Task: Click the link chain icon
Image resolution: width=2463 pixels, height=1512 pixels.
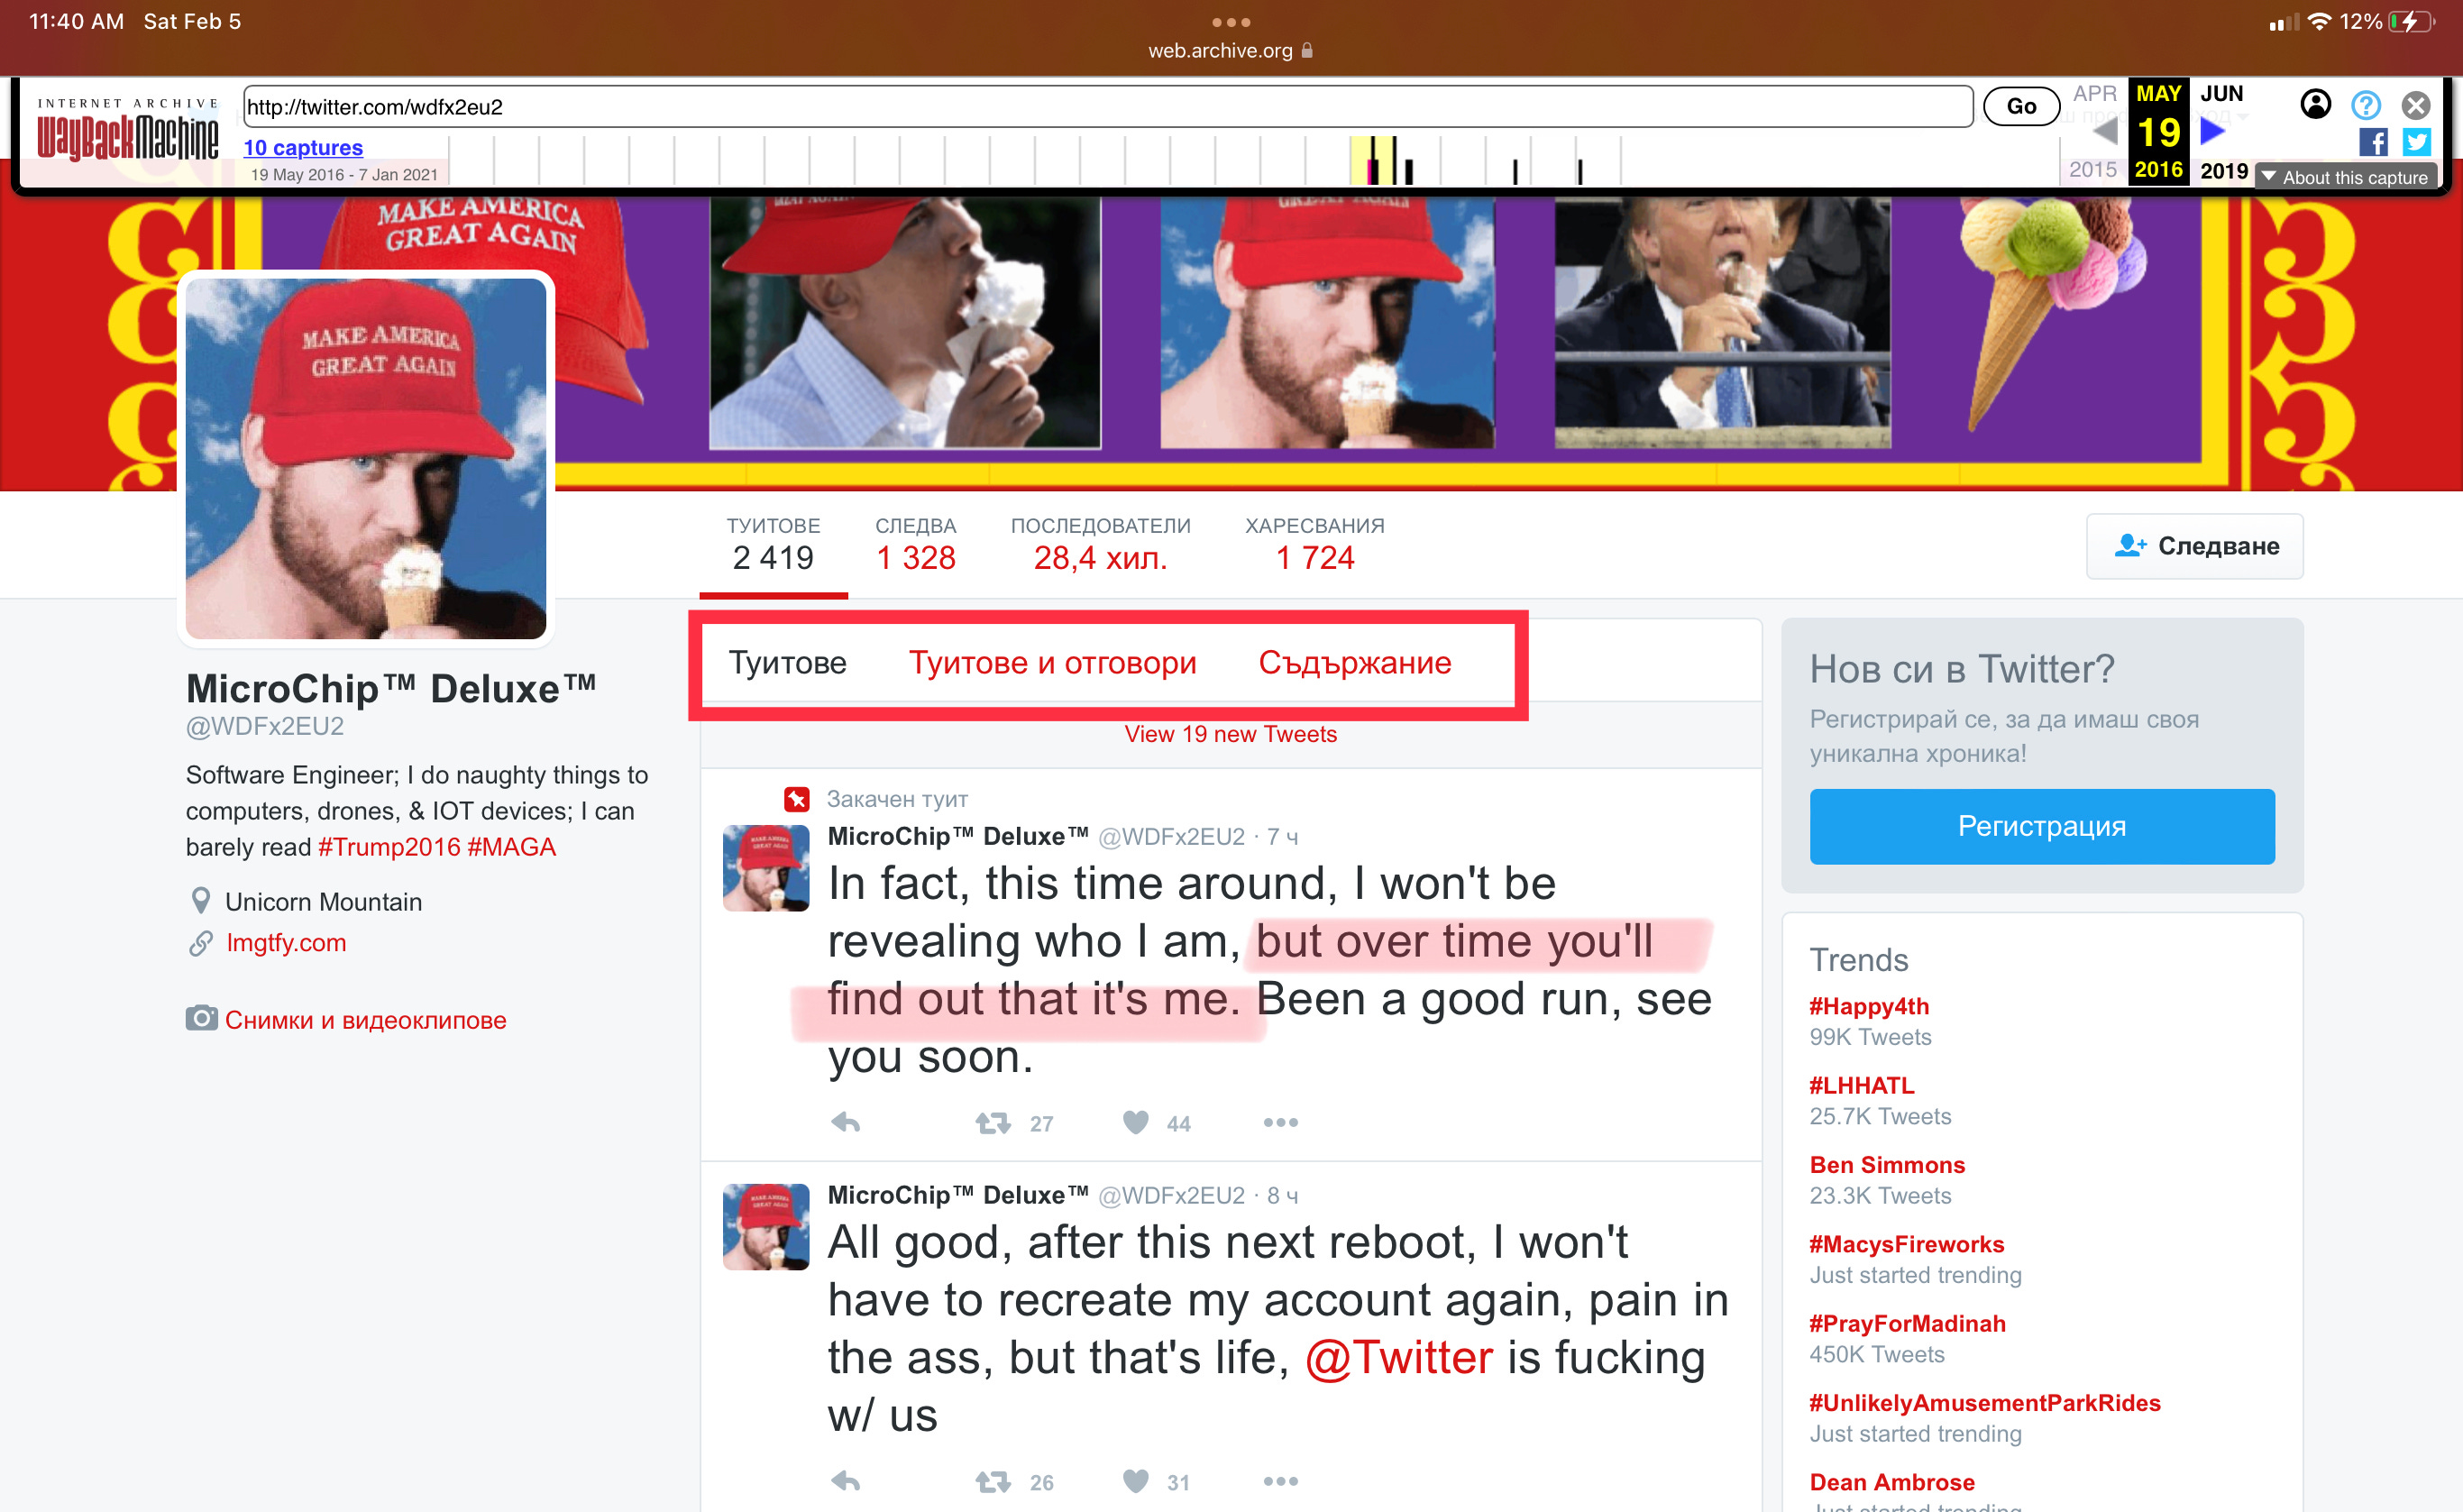Action: pos(201,943)
